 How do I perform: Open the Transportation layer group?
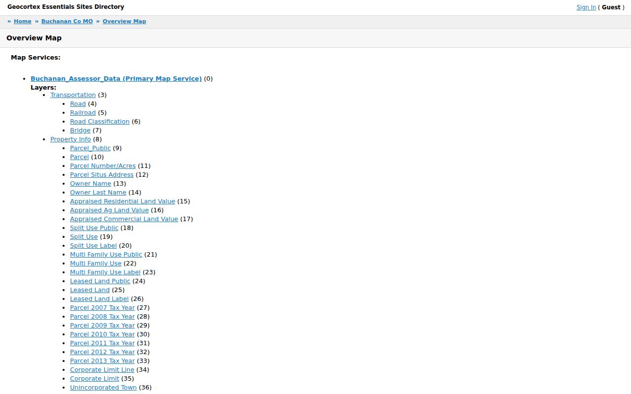(73, 95)
